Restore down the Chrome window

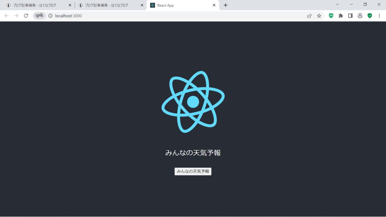coord(365,5)
